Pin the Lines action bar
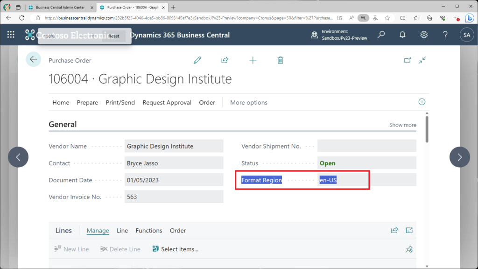Viewport: 478px width, 269px height. tap(409, 249)
